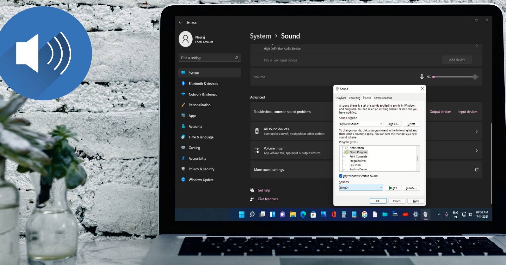Click the Sound dialog taskbar icon

(x=426, y=215)
